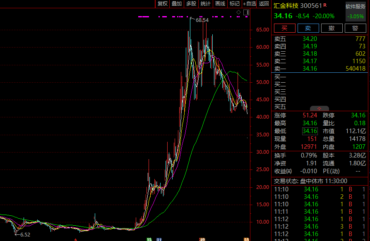
Task: Open the 软件服务 sector tile
Action: 356,11
